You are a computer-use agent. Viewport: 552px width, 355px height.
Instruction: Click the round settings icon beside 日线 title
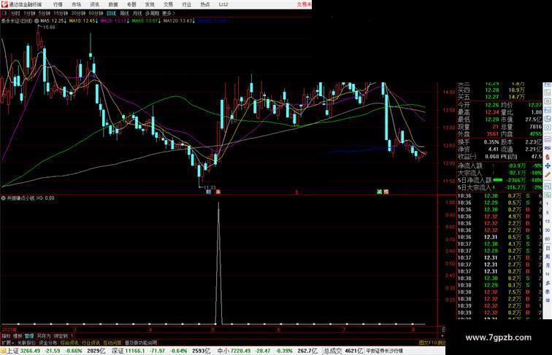point(37,21)
